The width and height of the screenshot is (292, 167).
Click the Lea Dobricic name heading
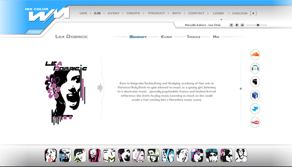(72, 37)
